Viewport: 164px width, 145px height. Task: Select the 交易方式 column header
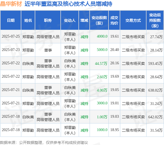click(x=133, y=20)
